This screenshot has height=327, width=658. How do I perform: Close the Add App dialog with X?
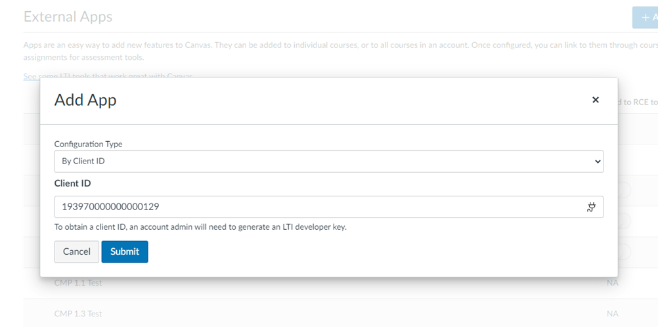pyautogui.click(x=595, y=100)
